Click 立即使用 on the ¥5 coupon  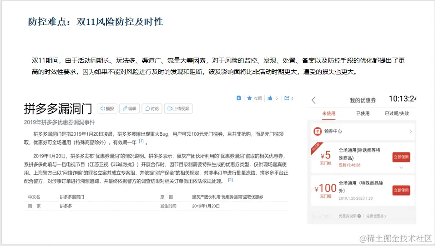401,157
